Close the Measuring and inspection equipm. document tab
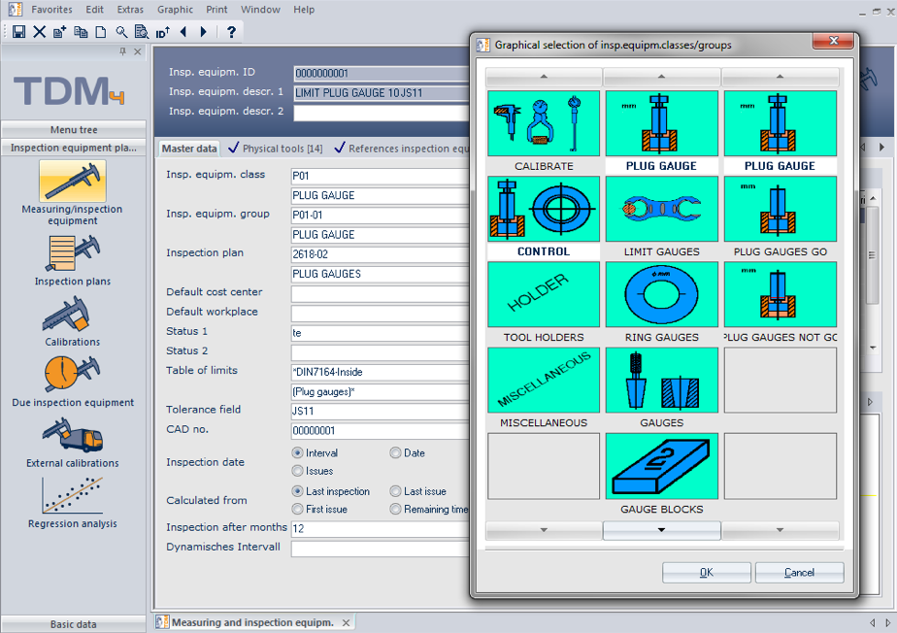Image resolution: width=897 pixels, height=633 pixels. pyautogui.click(x=347, y=622)
